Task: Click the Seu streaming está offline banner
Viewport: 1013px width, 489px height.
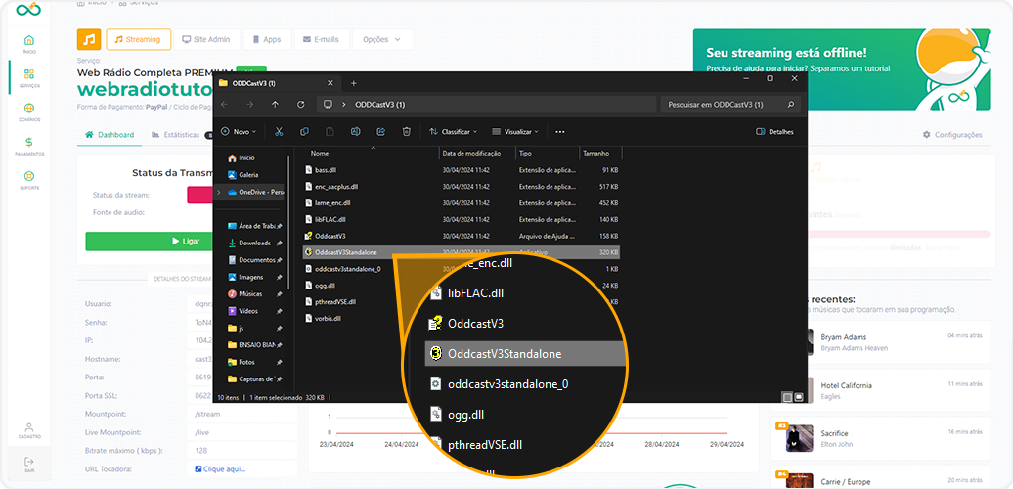Action: click(x=841, y=69)
